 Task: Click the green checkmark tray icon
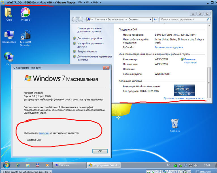[x=175, y=165]
